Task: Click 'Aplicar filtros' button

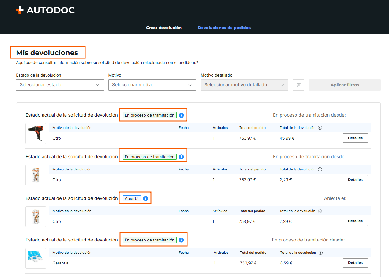Action: coord(345,85)
